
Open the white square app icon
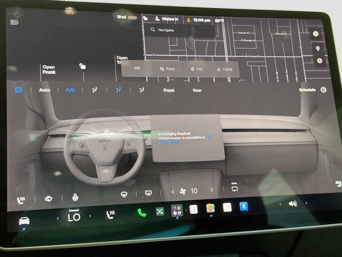coord(227,207)
